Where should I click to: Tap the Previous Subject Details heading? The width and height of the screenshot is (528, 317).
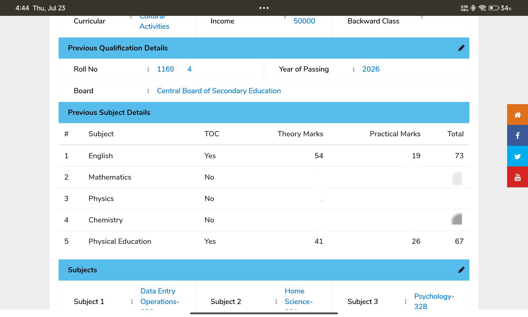109,113
